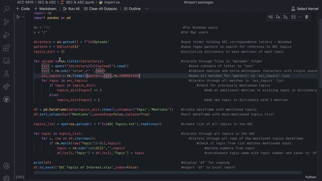This screenshot has width=322, height=181.
Task: Open the 'import os' cell breadcrumb
Action: [110, 2]
